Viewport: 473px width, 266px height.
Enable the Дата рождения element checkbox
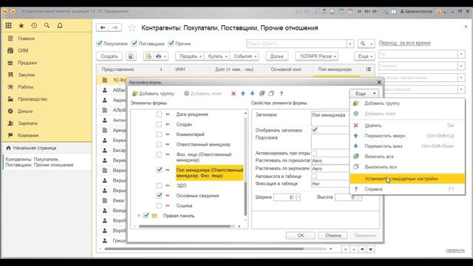coord(159,115)
